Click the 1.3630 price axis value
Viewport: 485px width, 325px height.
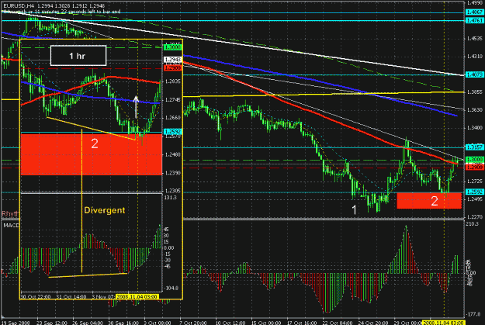pos(475,110)
